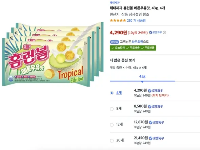Viewport: 200px width, 150px height.
Task: Select the 20개 quantity radio button
Action: pyautogui.click(x=112, y=140)
